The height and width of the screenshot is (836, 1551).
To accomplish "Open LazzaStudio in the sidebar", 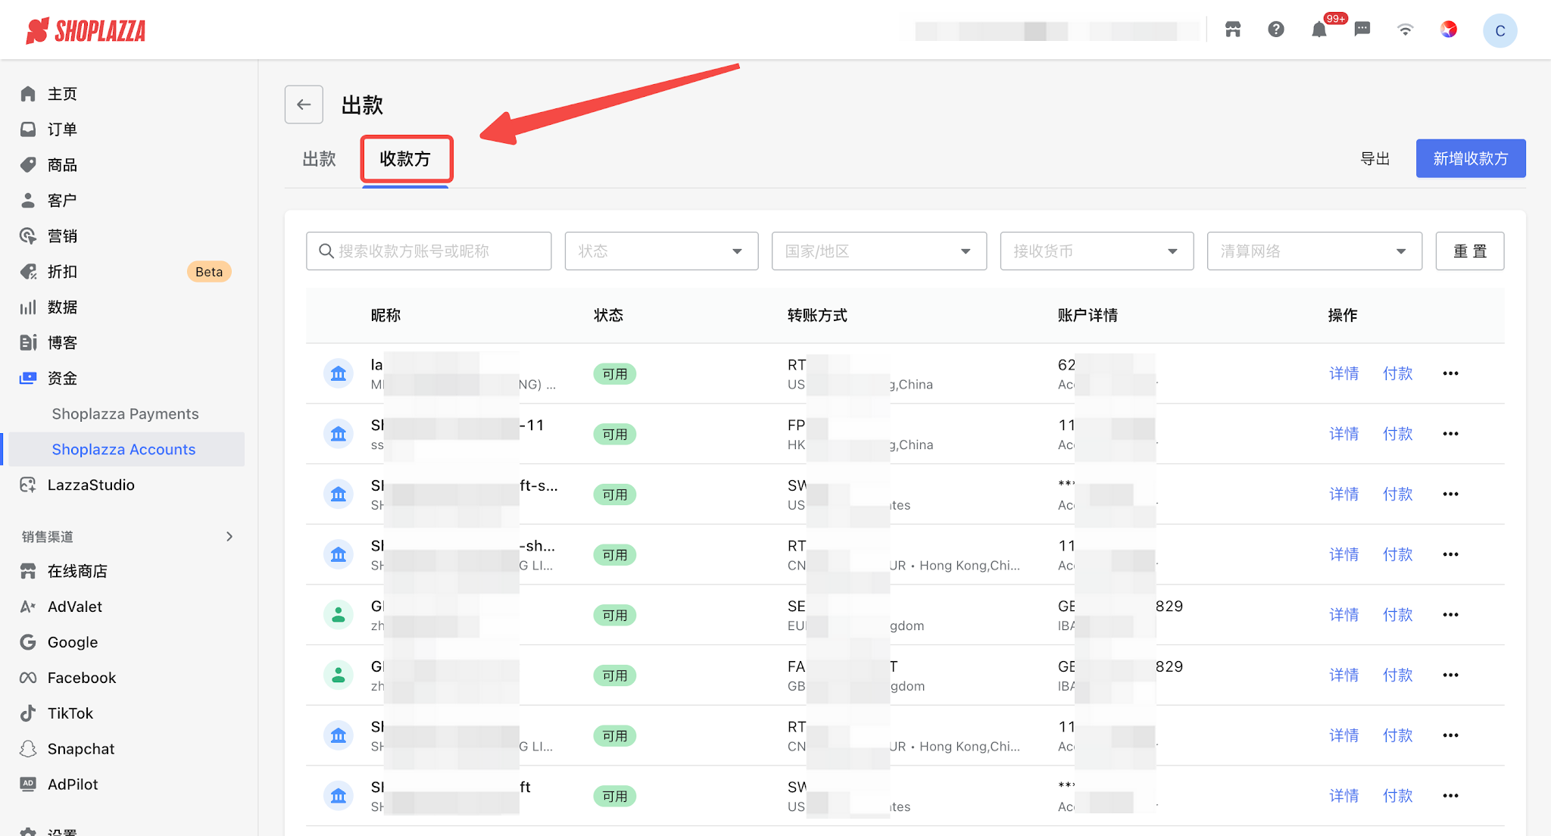I will (91, 485).
